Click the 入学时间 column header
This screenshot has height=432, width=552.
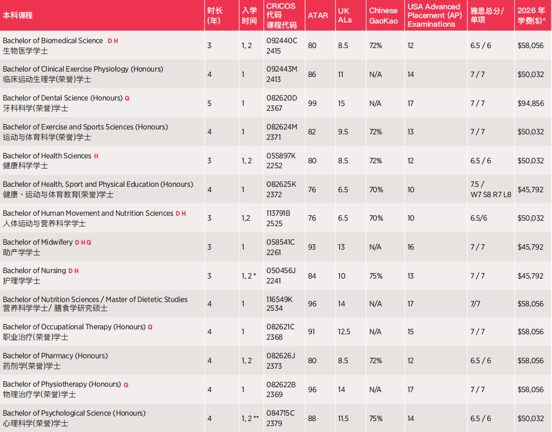click(x=249, y=15)
